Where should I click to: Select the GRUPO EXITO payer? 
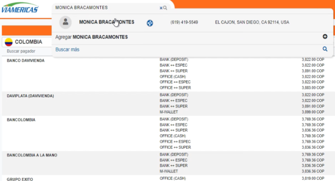coord(20,179)
